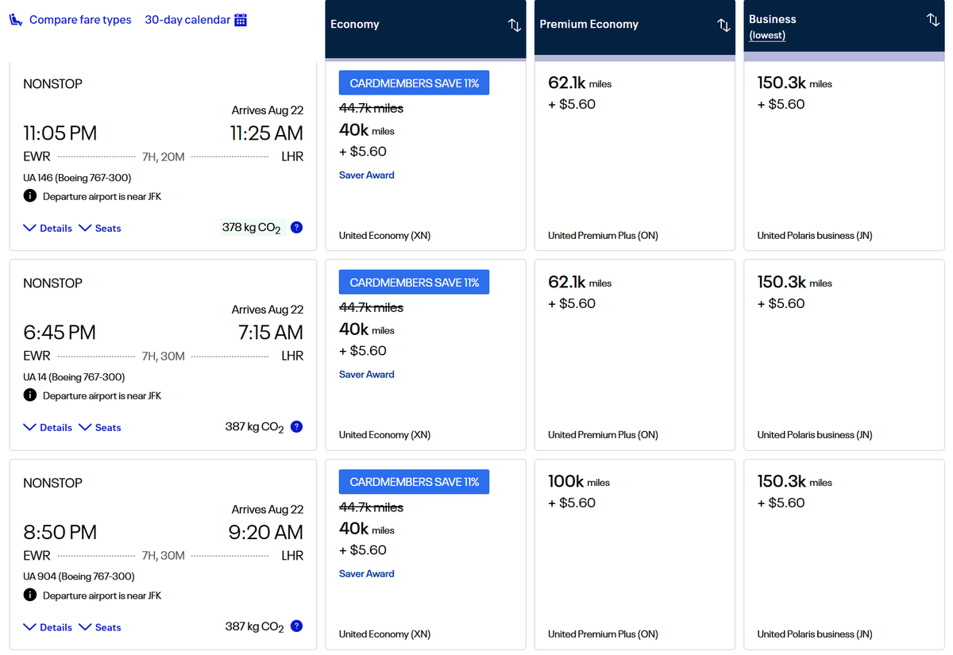
Task: Click United Premium Plus (ON) for UA 904
Action: 603,634
